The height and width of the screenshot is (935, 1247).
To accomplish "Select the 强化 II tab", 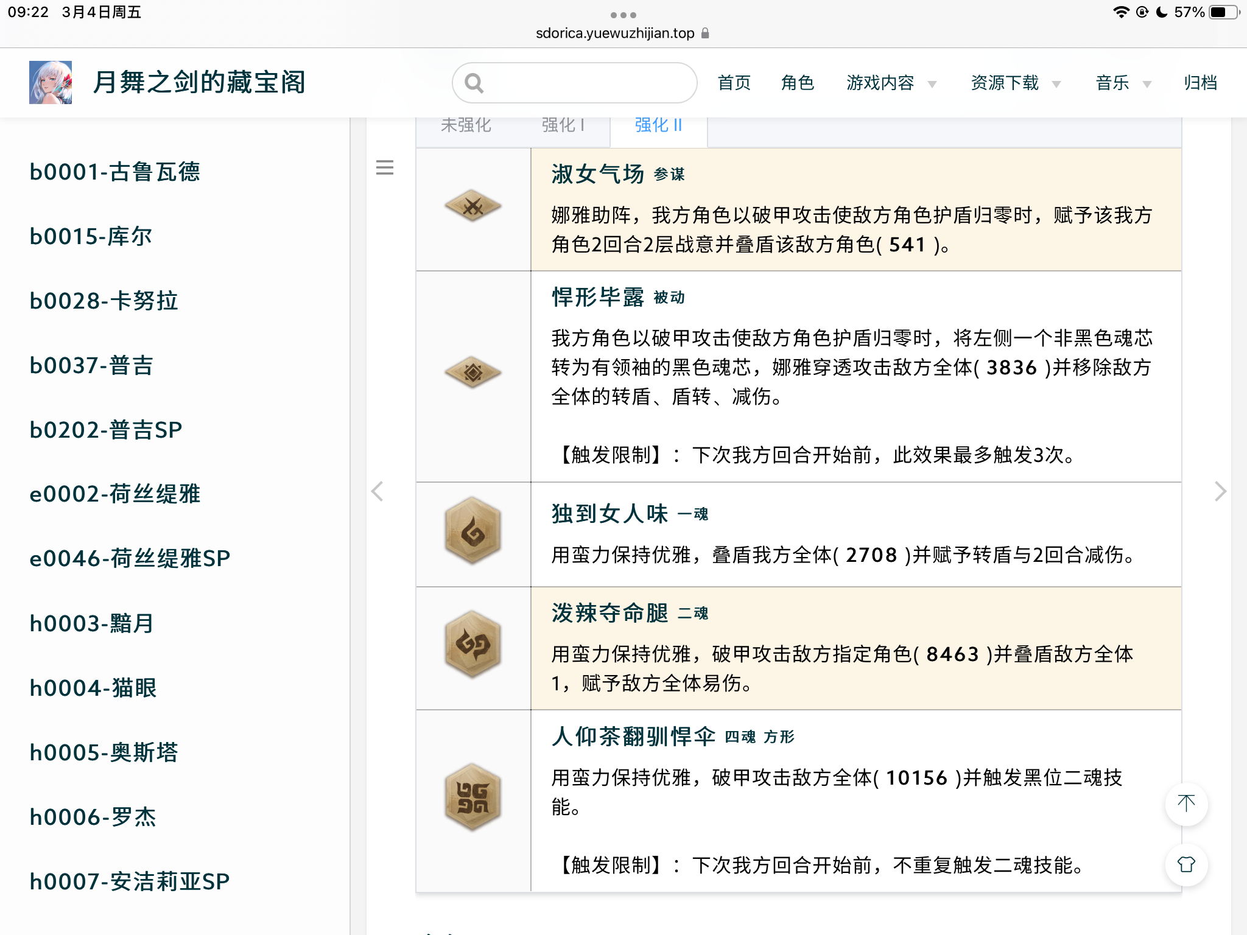I will tap(659, 125).
